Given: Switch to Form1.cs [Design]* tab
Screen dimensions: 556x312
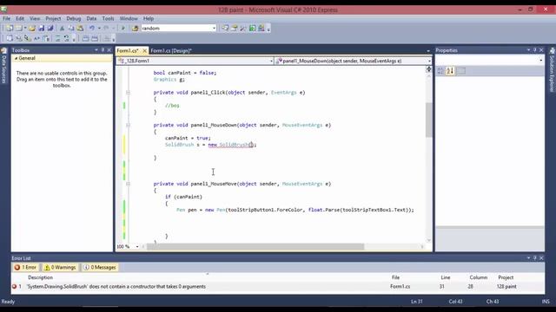Looking at the screenshot, I should (x=171, y=51).
